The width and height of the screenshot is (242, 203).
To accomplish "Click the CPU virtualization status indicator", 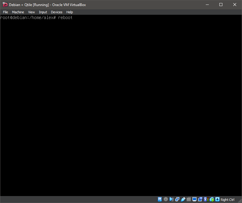I will click(206, 199).
